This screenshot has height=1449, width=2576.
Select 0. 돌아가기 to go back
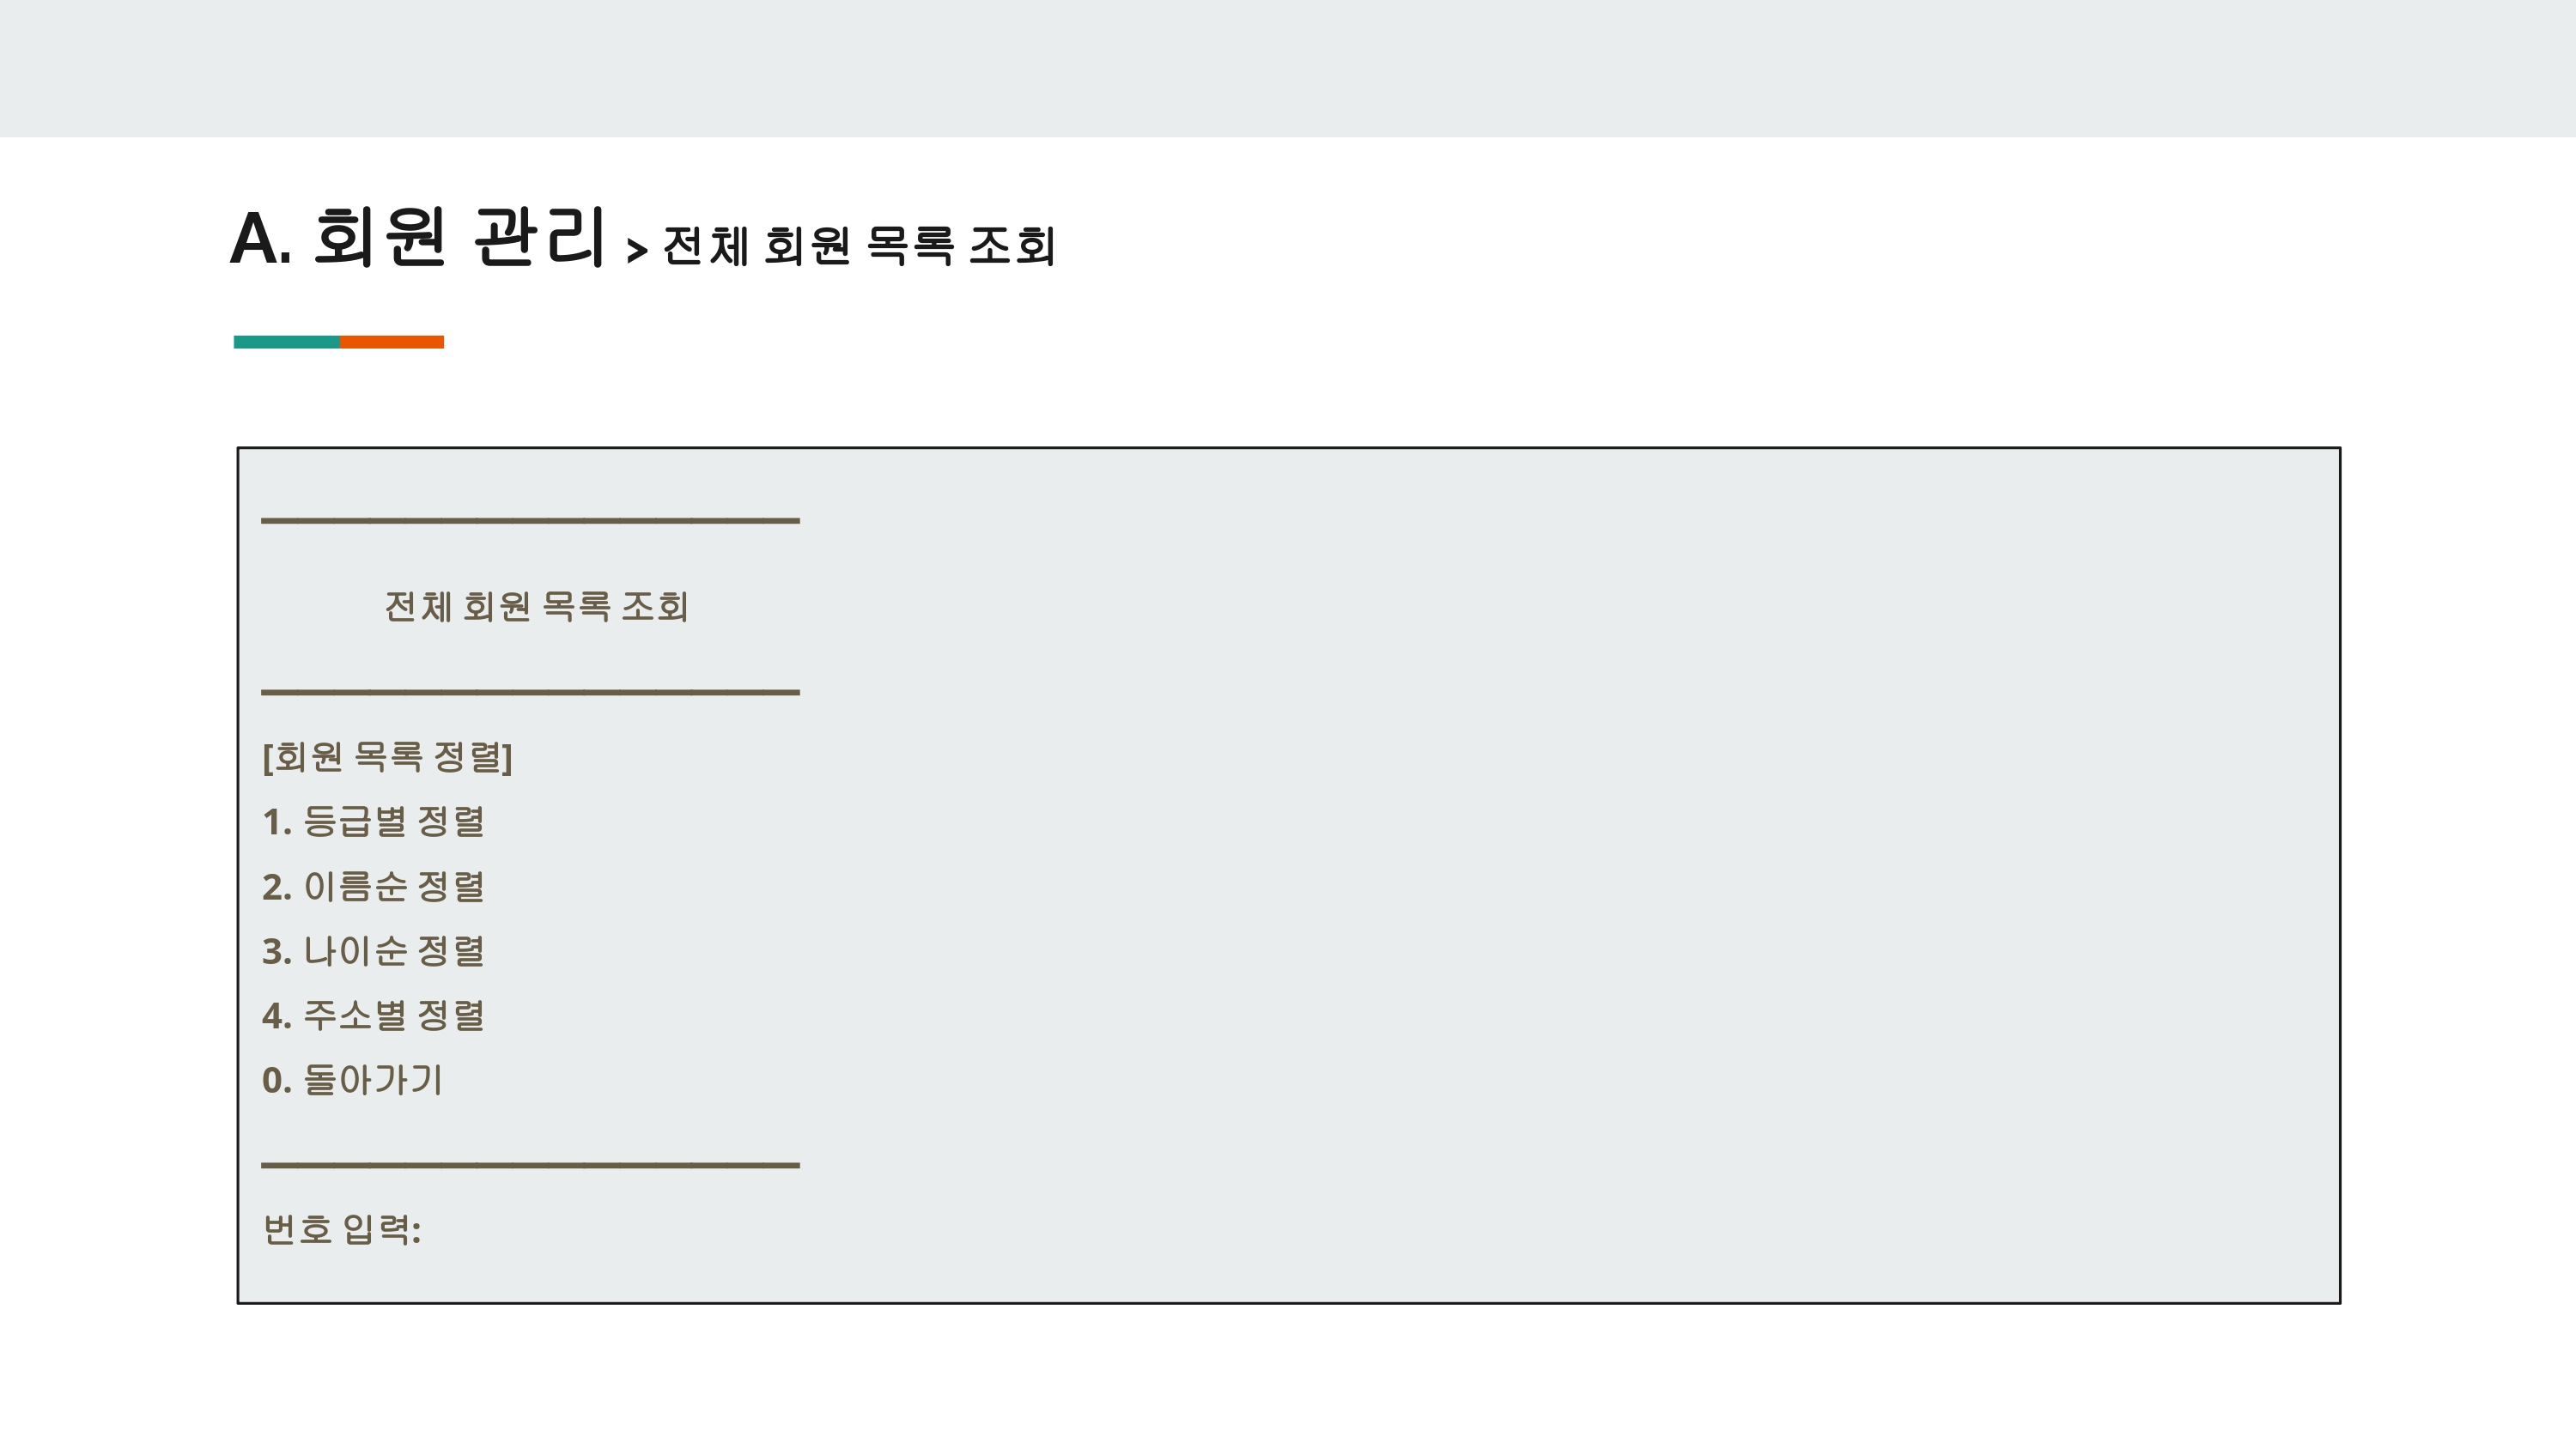(352, 1079)
